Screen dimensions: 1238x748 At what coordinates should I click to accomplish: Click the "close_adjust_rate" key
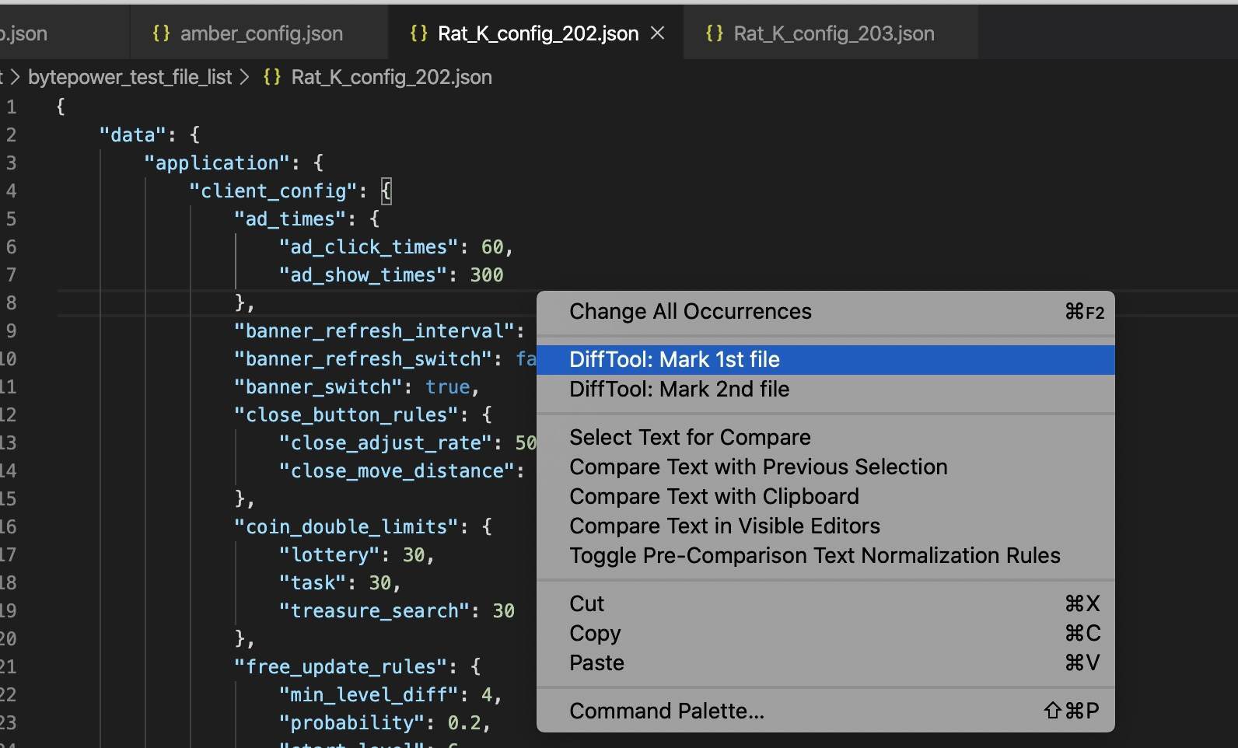[386, 442]
